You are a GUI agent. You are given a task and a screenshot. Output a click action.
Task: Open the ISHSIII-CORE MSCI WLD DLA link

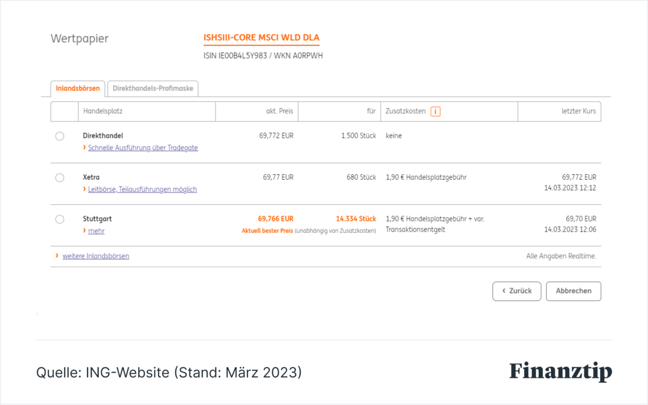pos(261,38)
